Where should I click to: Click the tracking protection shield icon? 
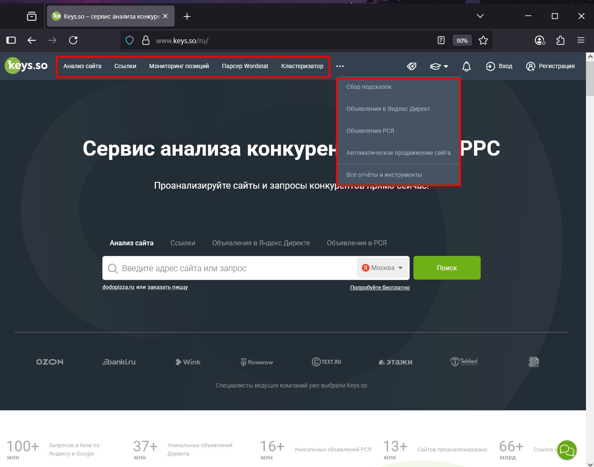(x=129, y=40)
